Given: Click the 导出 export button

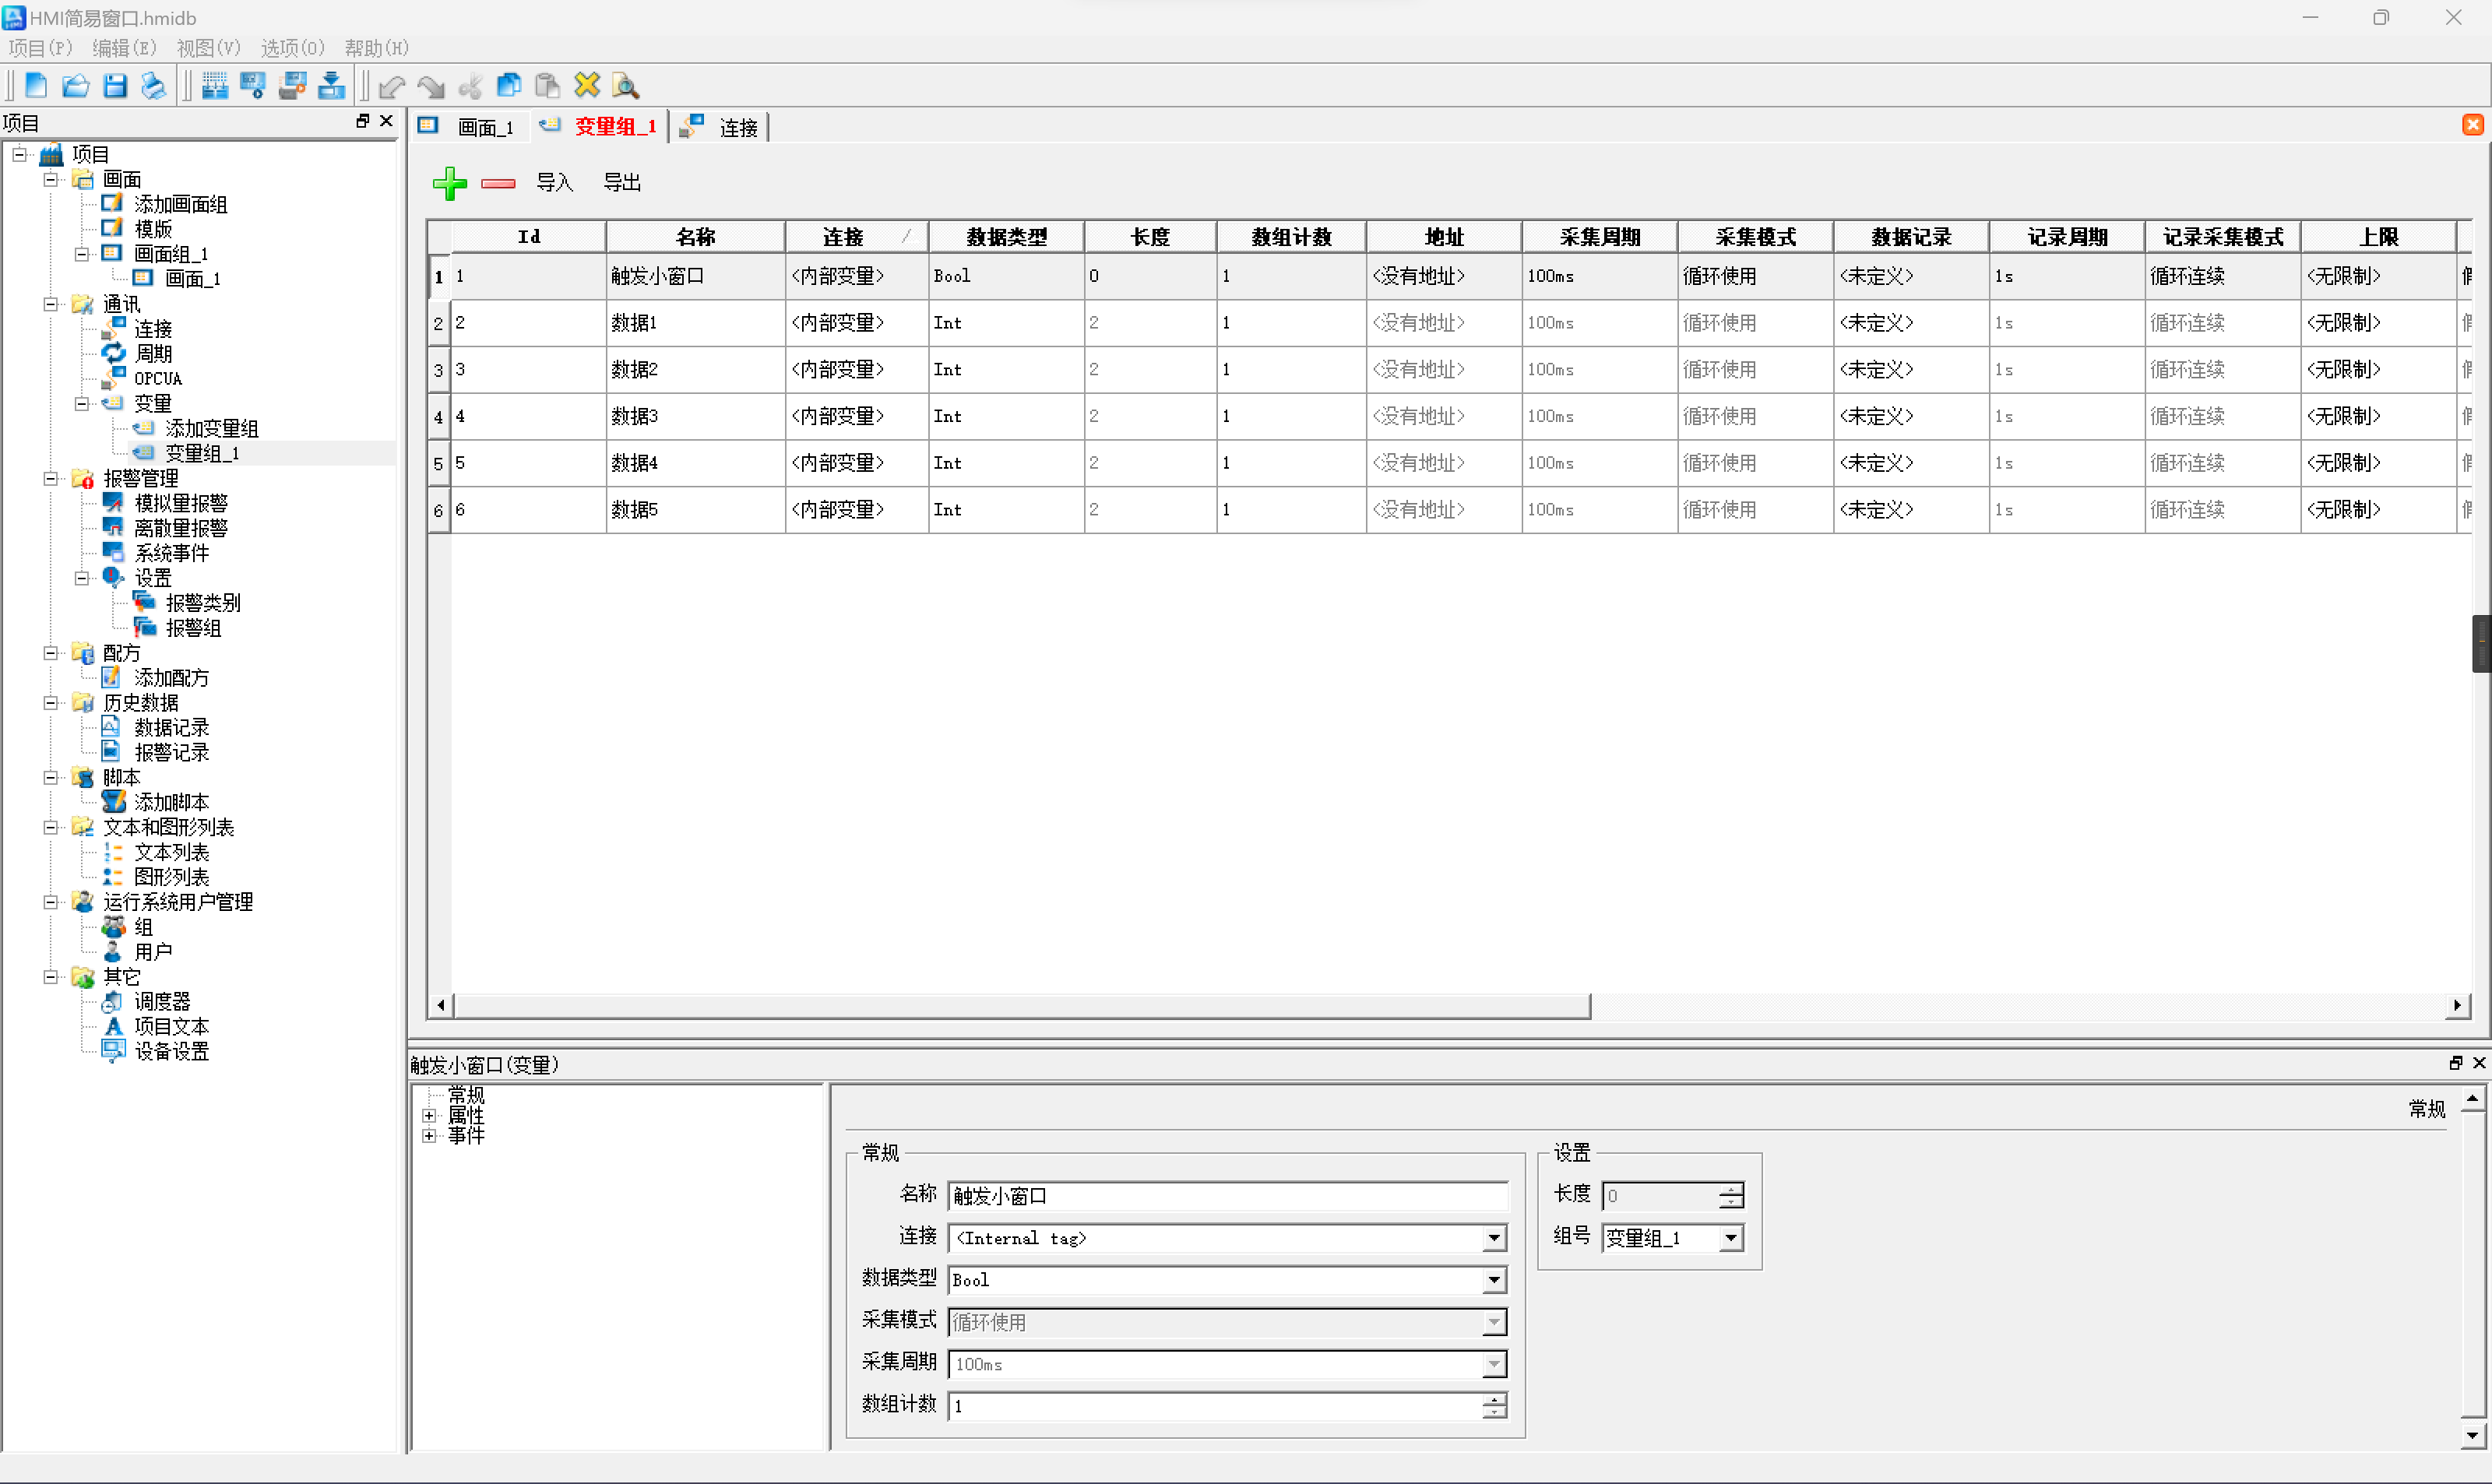Looking at the screenshot, I should 622,183.
